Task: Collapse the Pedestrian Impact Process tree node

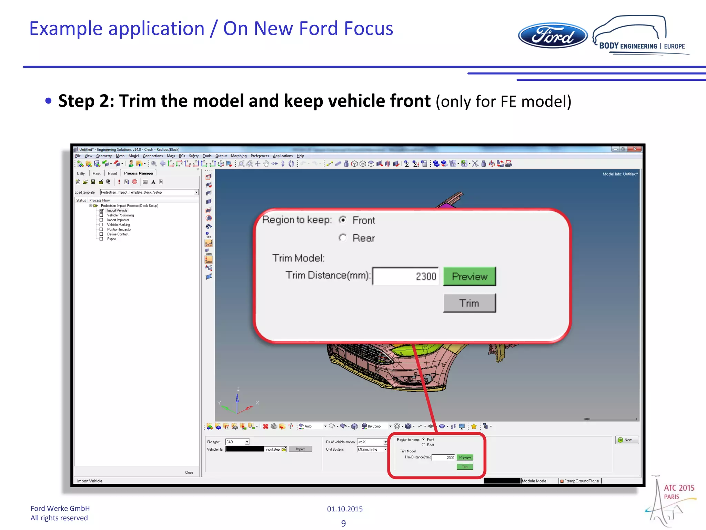Action: pos(91,206)
